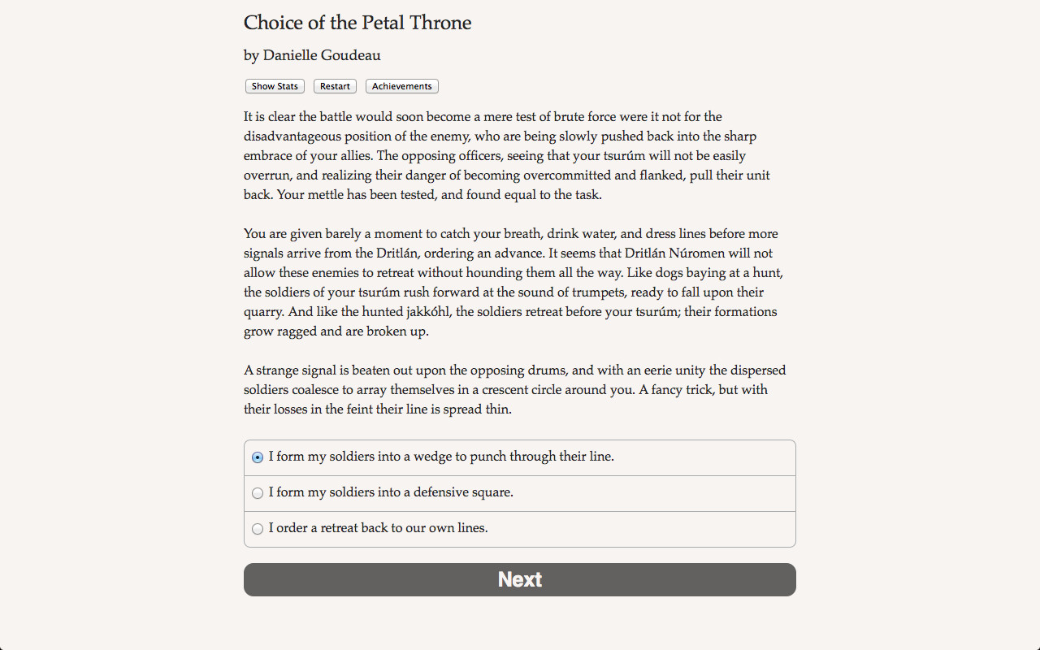Viewport: 1040px width, 650px height.
Task: Click the Restart button
Action: (x=335, y=86)
